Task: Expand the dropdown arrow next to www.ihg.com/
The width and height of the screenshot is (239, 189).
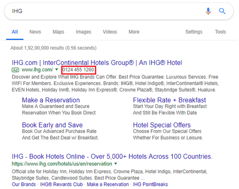Action: click(x=56, y=70)
